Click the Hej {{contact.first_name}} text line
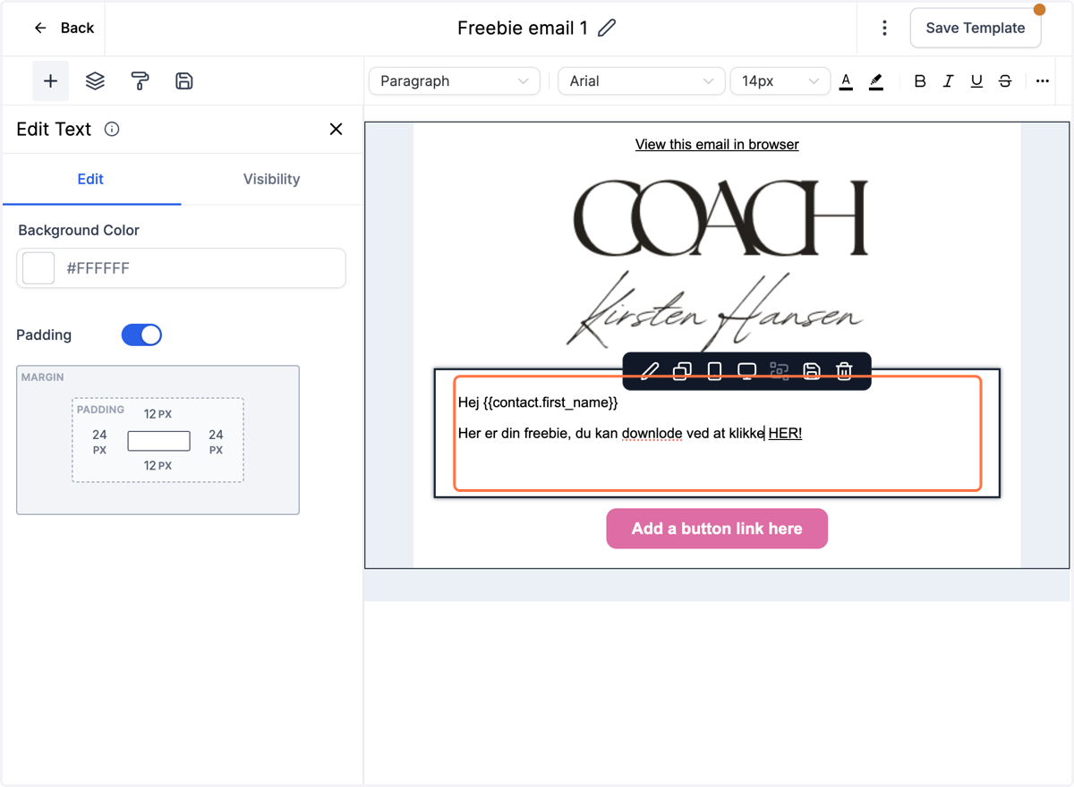Image resolution: width=1074 pixels, height=787 pixels. (x=538, y=402)
